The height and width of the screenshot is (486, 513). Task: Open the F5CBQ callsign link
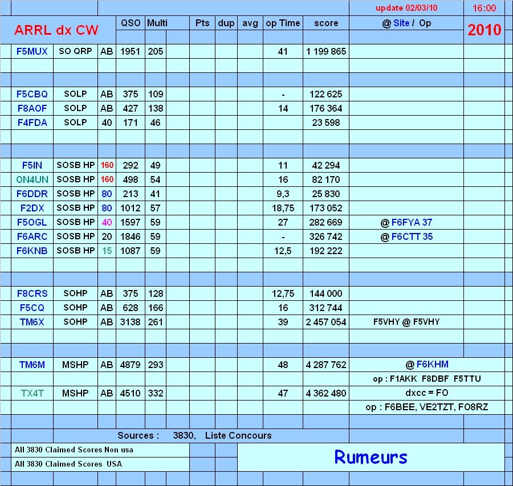pos(32,94)
